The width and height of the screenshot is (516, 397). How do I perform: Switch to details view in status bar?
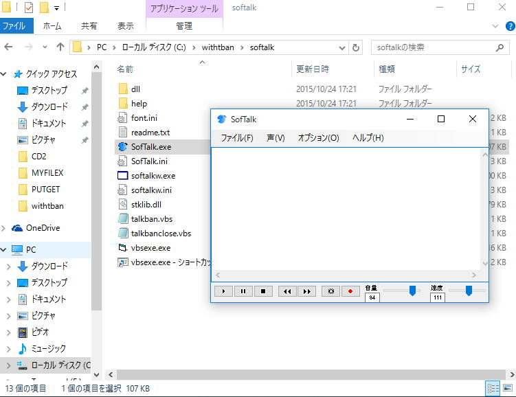(493, 389)
